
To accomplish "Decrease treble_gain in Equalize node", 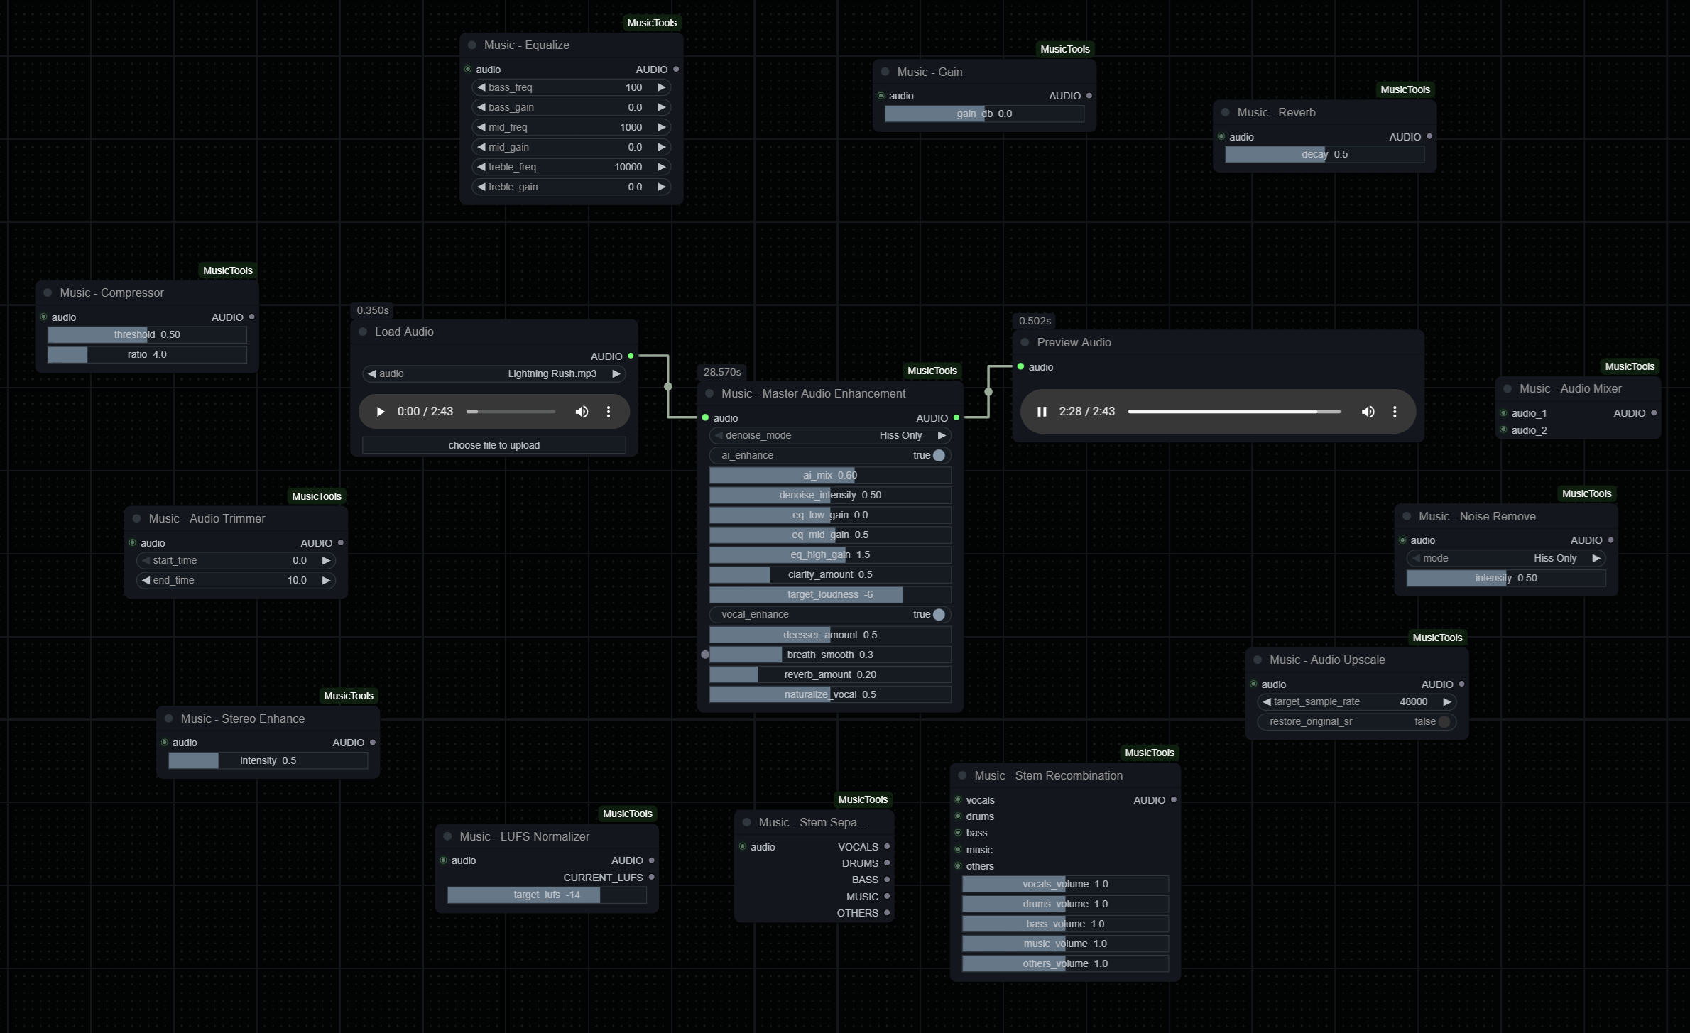I will tap(481, 187).
